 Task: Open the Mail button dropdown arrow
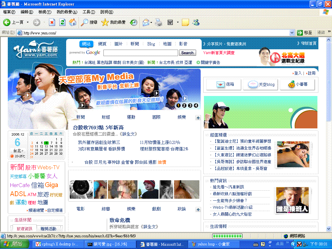tap(151, 22)
